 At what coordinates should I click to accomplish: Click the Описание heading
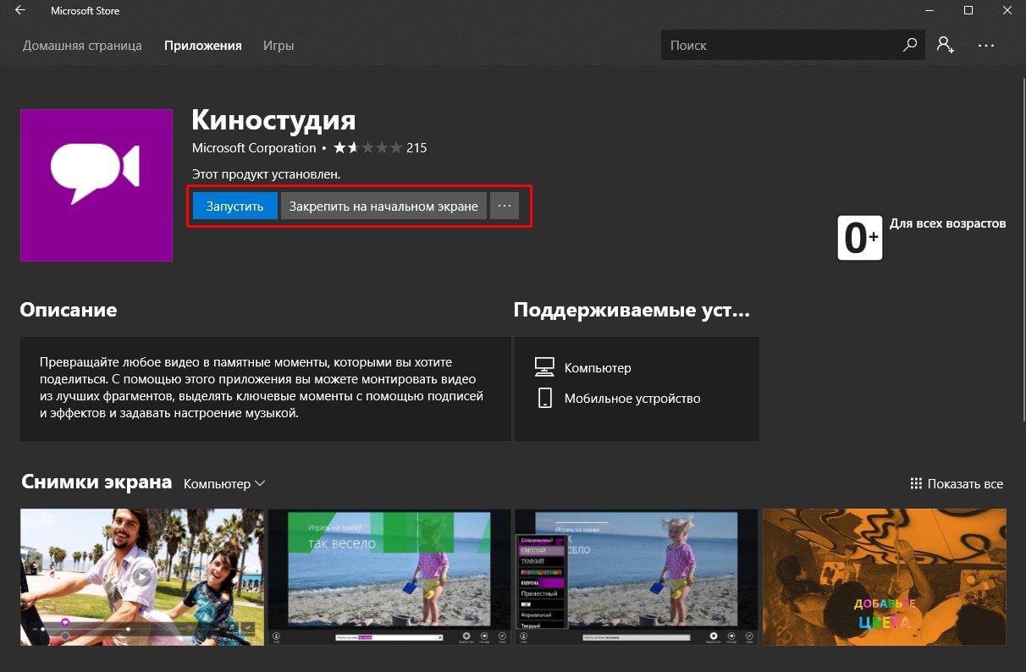[69, 310]
